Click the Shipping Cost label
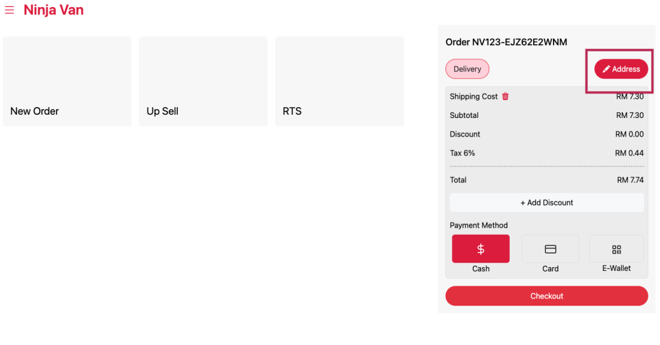Image resolution: width=660 pixels, height=345 pixels. (474, 97)
